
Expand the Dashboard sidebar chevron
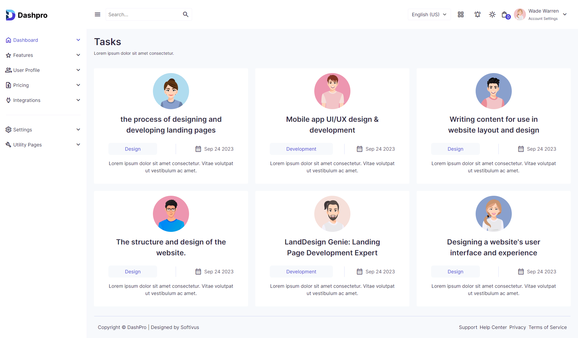tap(78, 40)
